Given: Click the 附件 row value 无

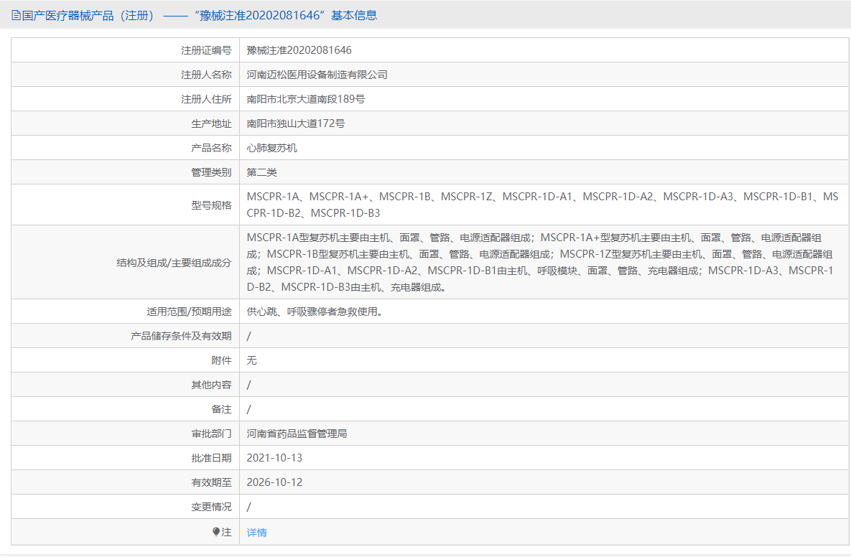Looking at the screenshot, I should coord(251,360).
